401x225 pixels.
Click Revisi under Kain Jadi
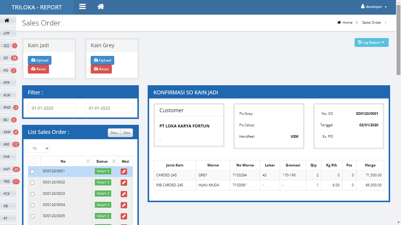[38, 69]
